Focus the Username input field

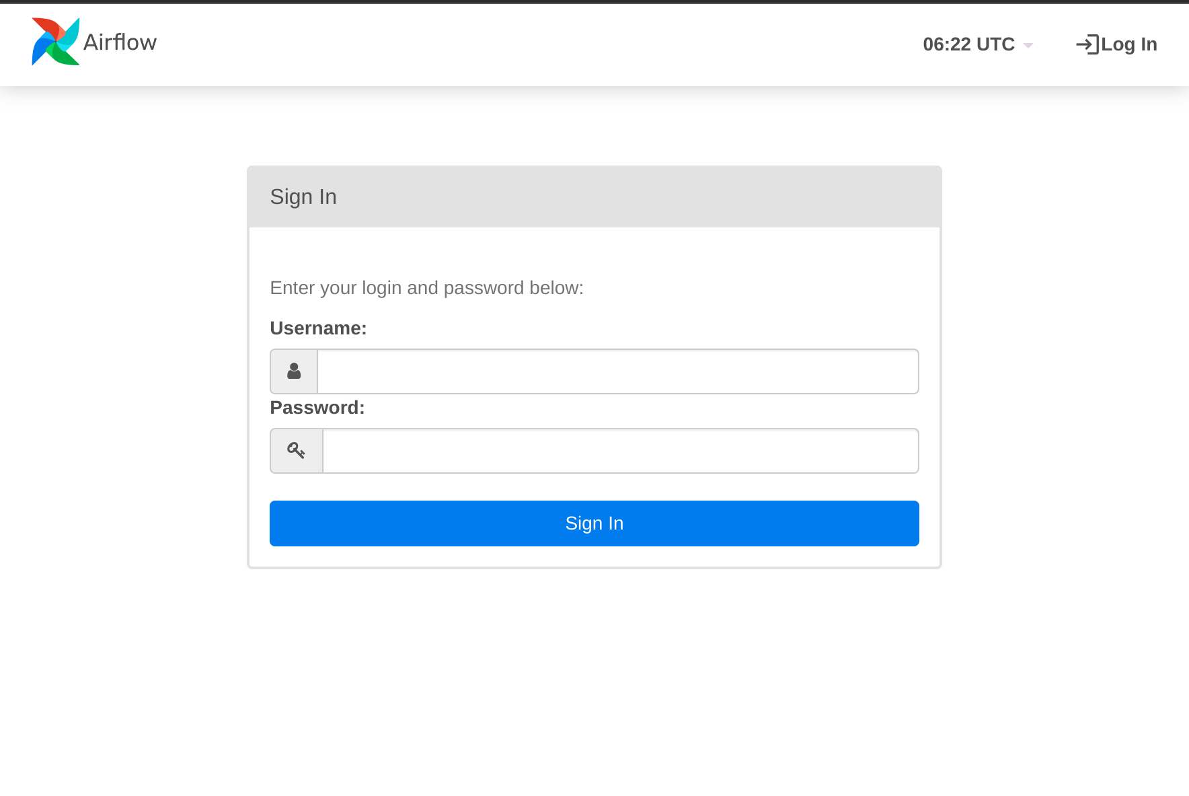617,371
